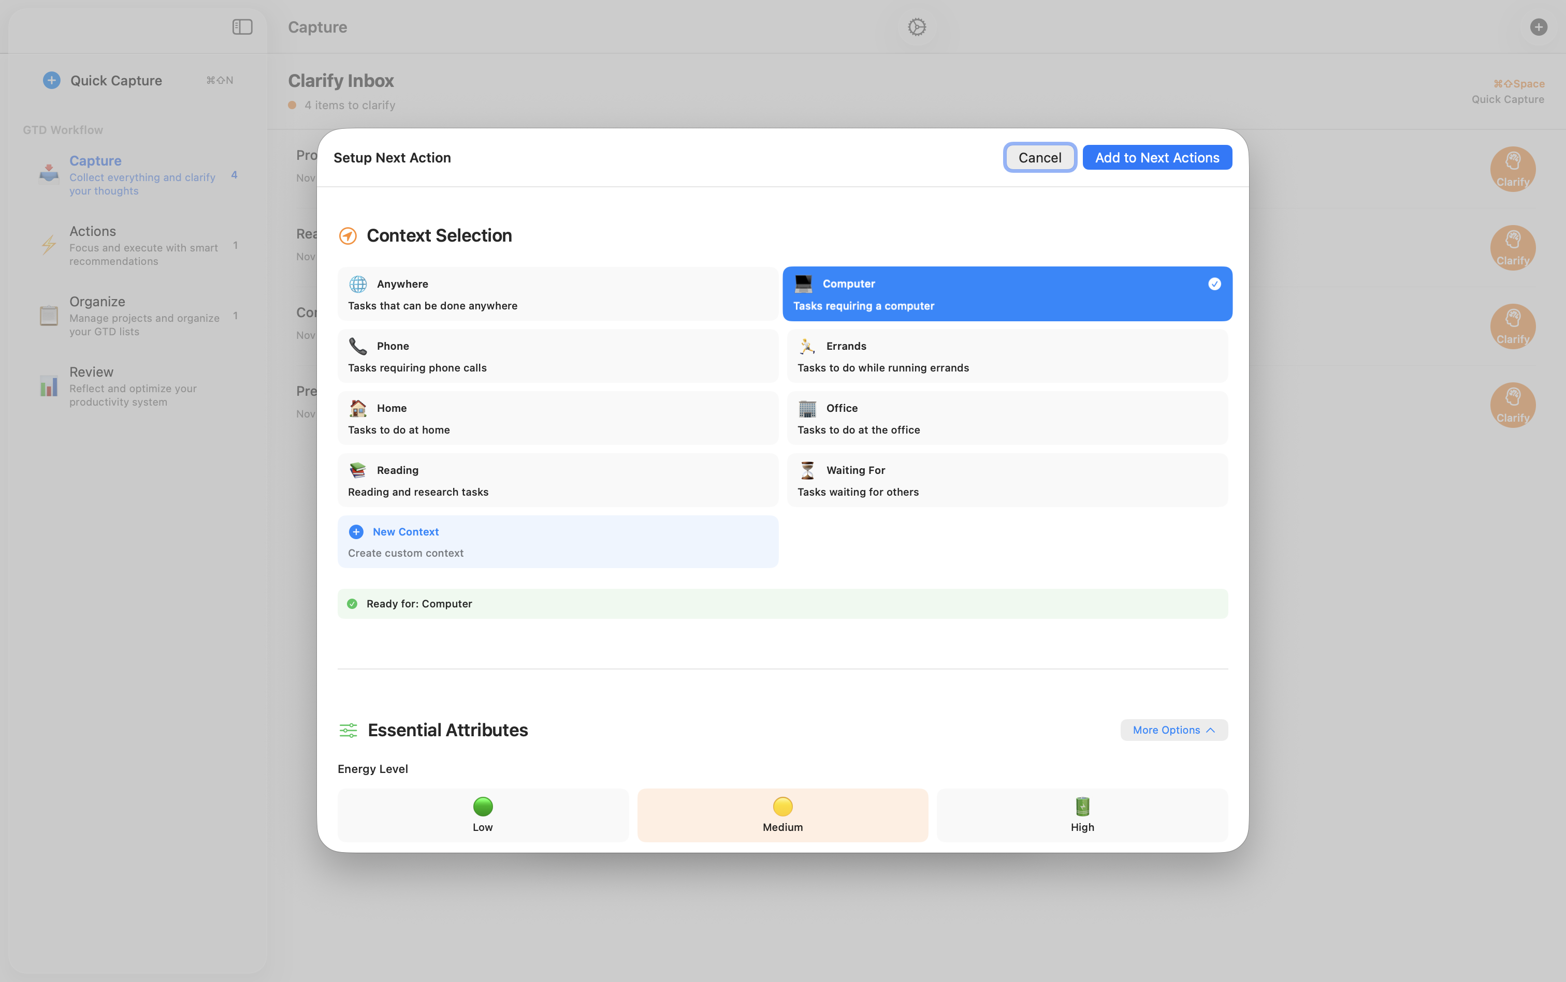Toggle the sidebar visibility icon

241,26
